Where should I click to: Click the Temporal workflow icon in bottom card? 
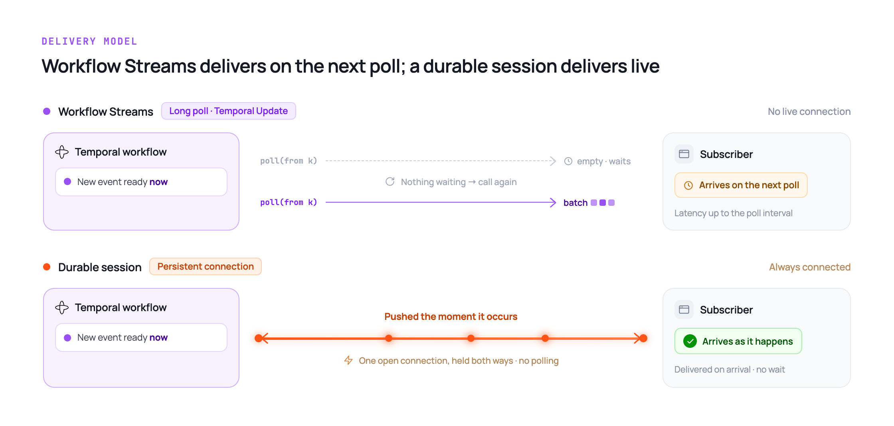62,308
